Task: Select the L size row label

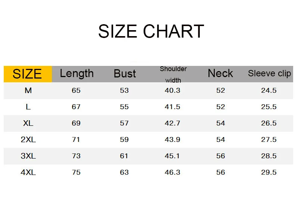Action: coord(28,107)
